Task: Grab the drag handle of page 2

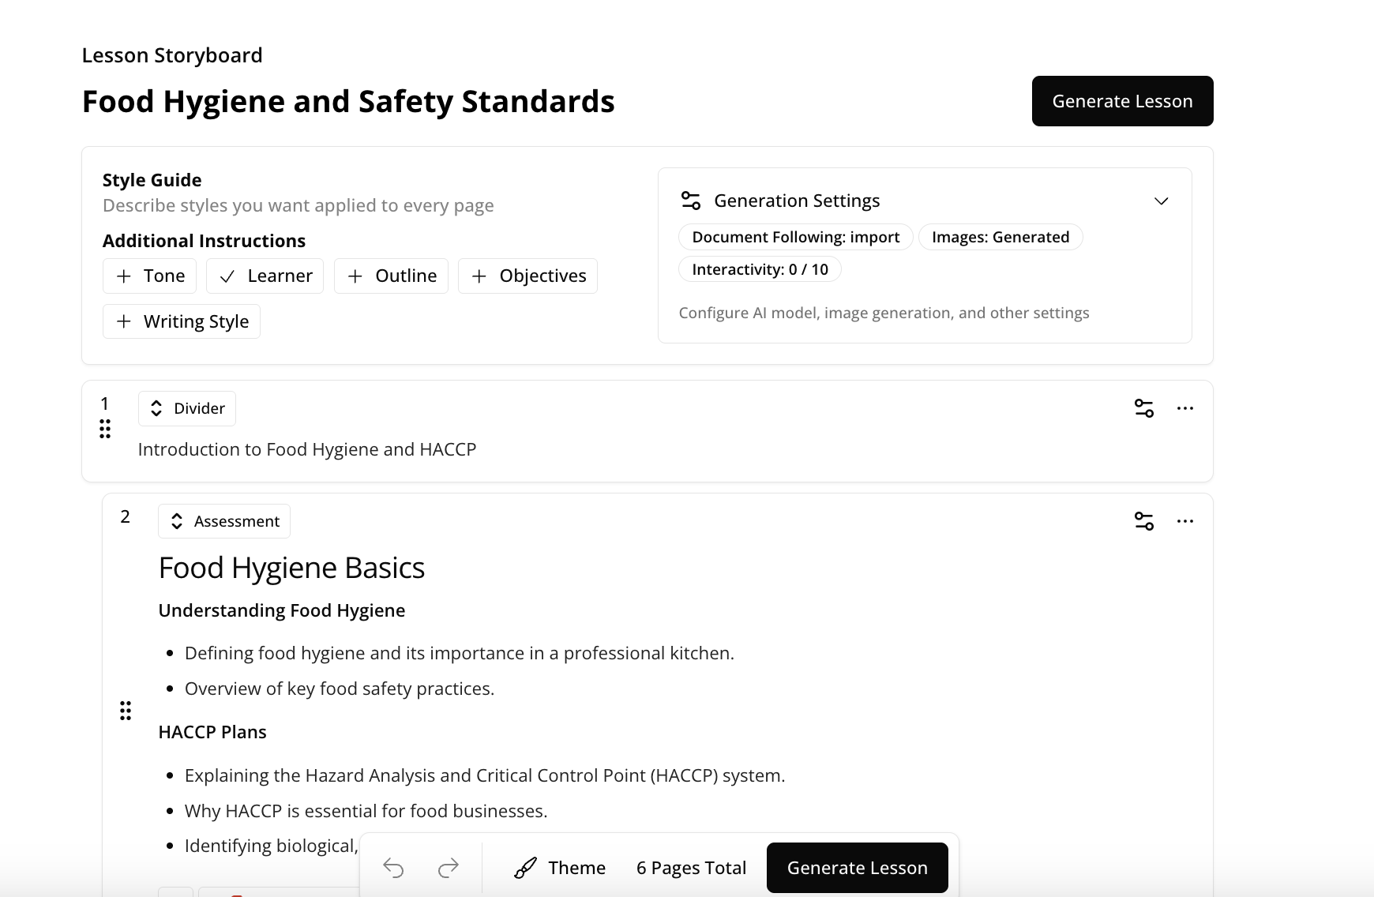Action: pyautogui.click(x=126, y=711)
